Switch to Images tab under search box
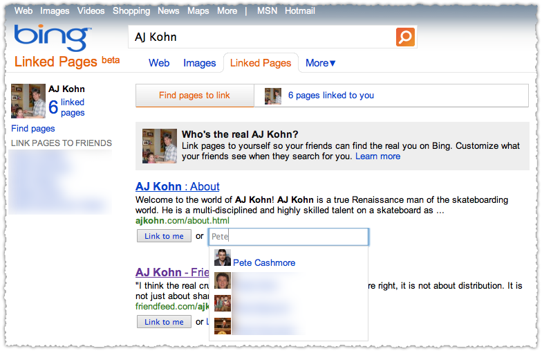This screenshot has width=542, height=351. point(199,63)
